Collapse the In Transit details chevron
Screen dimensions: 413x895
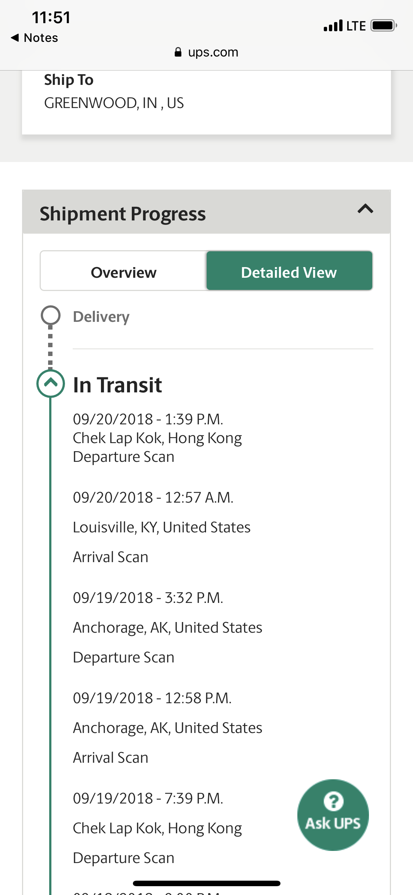[x=51, y=384]
